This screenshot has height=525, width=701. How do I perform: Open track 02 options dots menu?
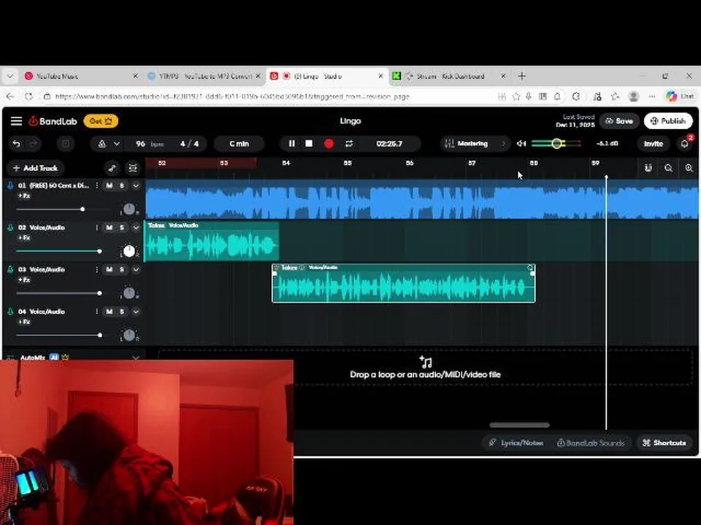[x=96, y=227]
